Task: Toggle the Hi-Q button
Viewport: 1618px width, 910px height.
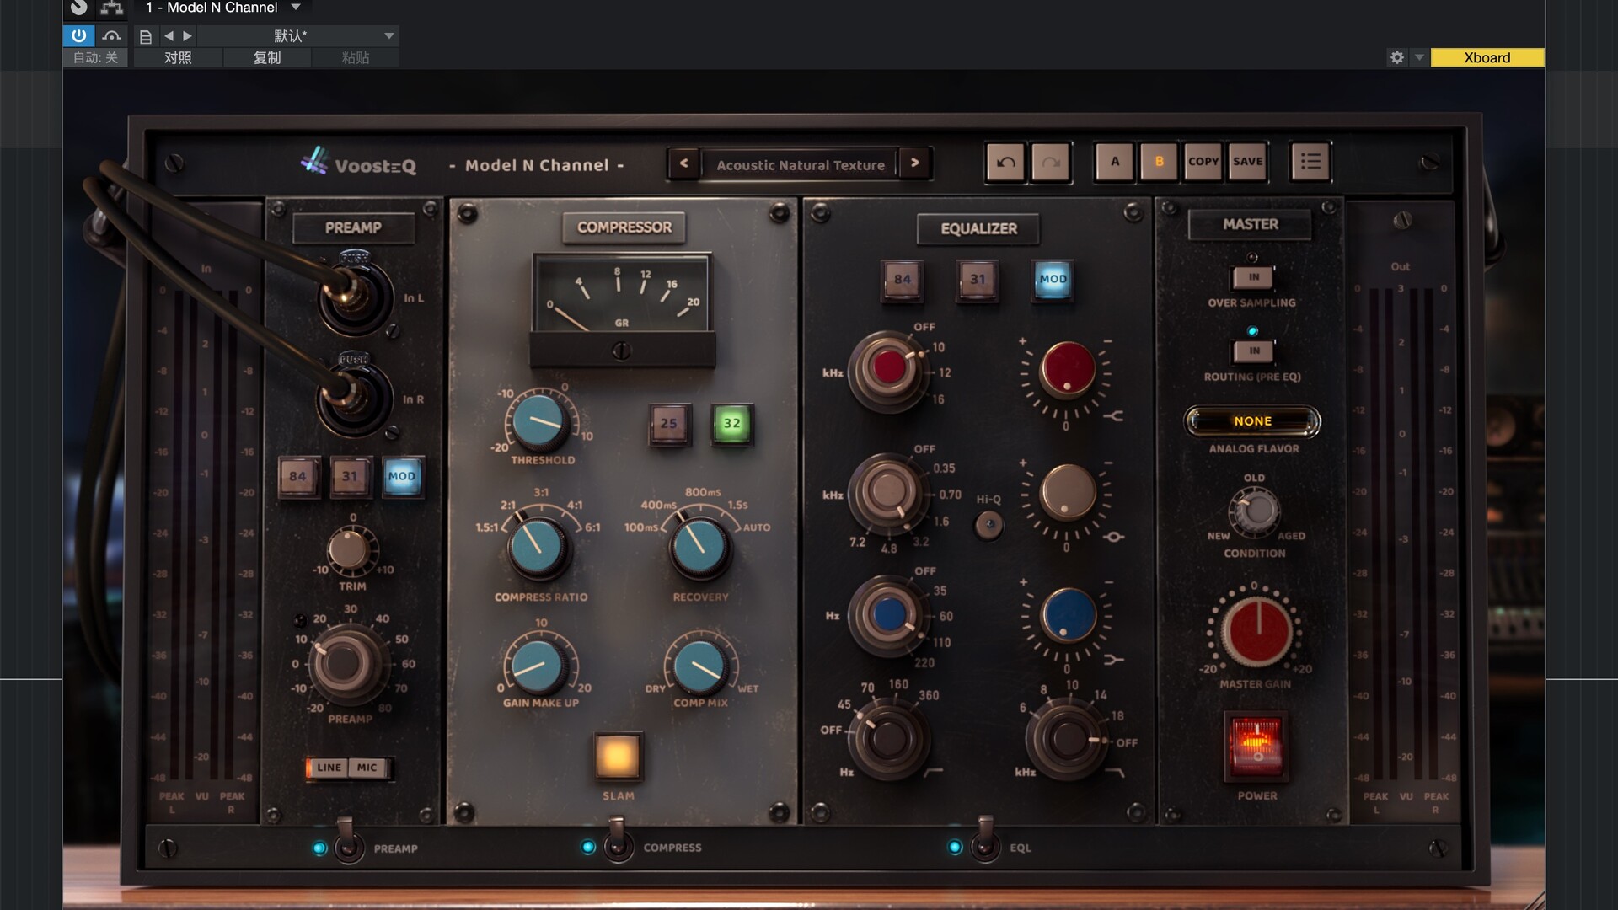Action: 988,526
